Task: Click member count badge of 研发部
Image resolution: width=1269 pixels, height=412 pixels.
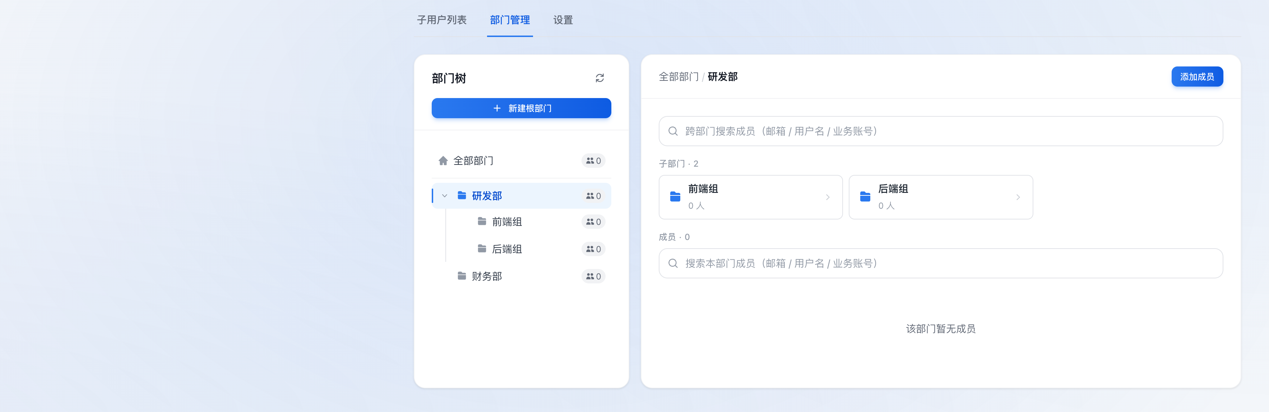Action: click(593, 196)
